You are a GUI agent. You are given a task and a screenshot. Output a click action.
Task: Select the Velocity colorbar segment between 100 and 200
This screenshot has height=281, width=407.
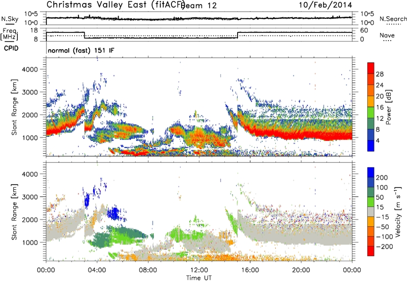tap(371, 182)
